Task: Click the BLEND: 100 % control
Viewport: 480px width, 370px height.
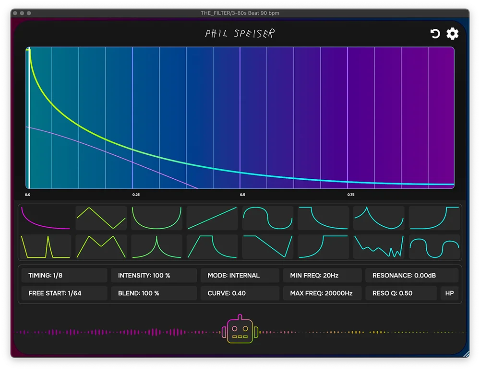Action: [154, 293]
